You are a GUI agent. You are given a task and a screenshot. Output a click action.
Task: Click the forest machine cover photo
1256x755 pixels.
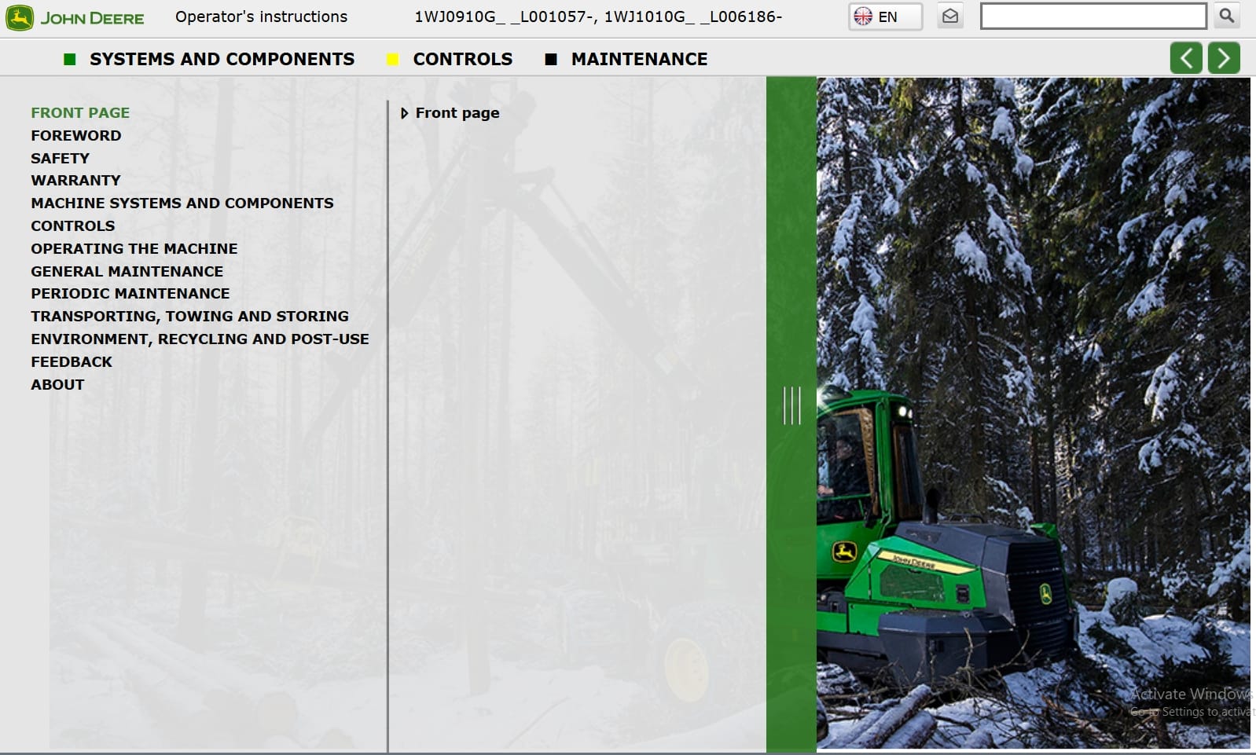click(x=1033, y=412)
